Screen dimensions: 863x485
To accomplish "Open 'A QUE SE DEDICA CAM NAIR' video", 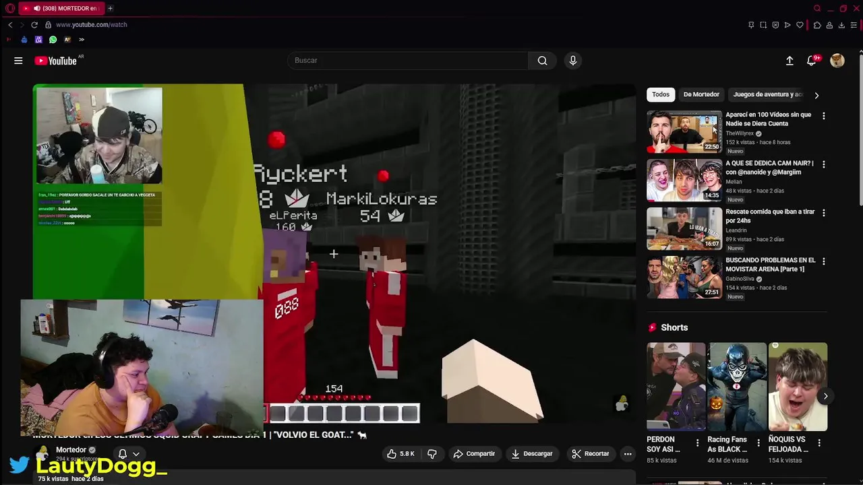I will pos(769,168).
